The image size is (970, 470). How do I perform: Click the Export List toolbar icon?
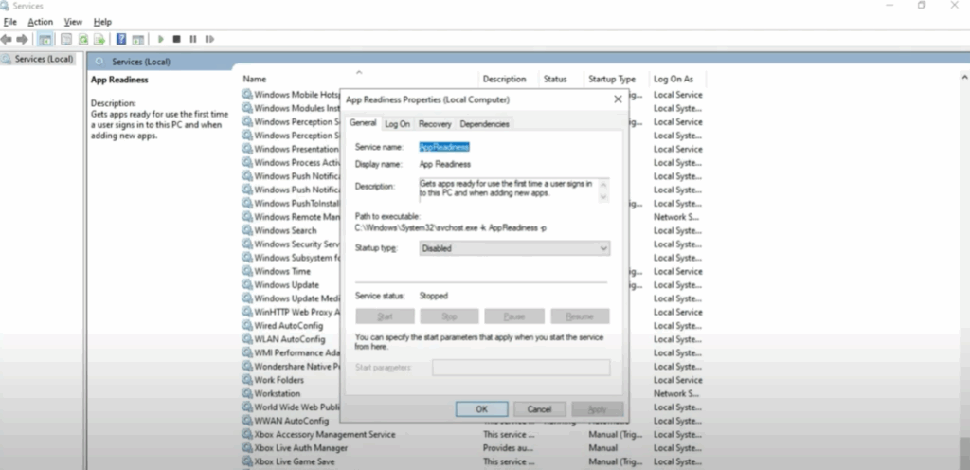[x=99, y=39]
